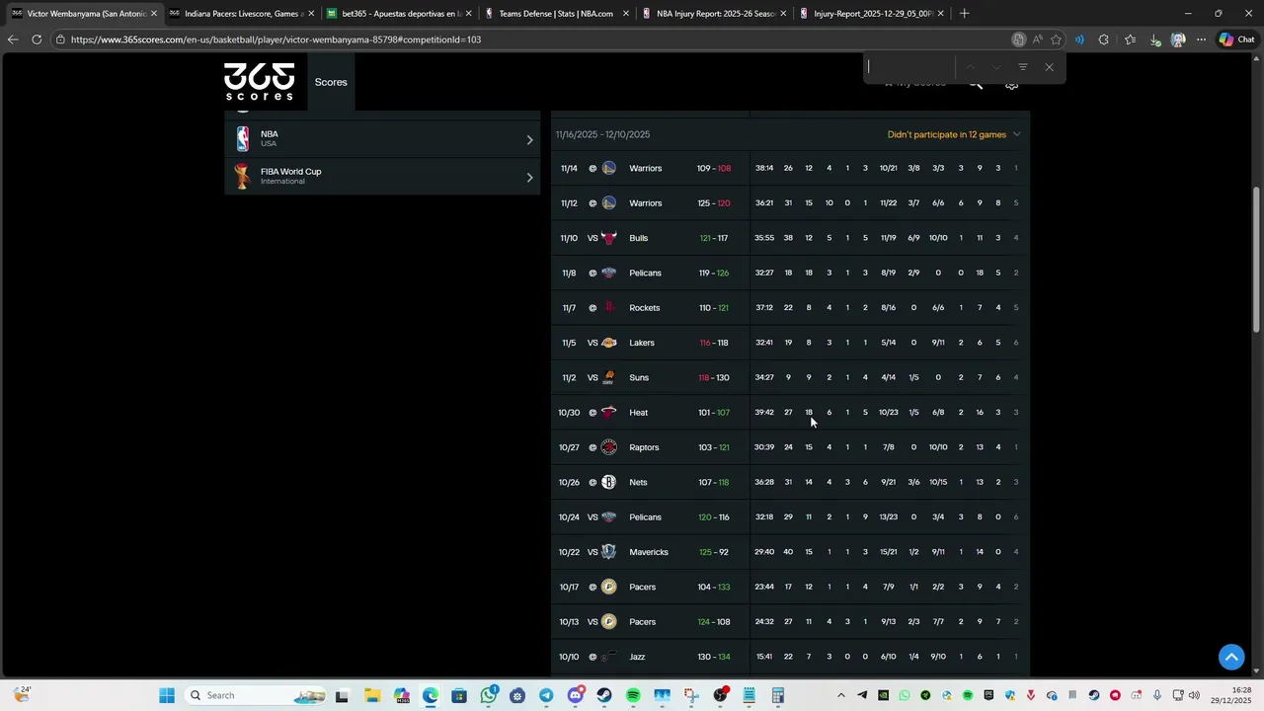This screenshot has width=1264, height=711.
Task: Click the date range 11/16/2025 - 12/10/2025
Action: (x=602, y=134)
